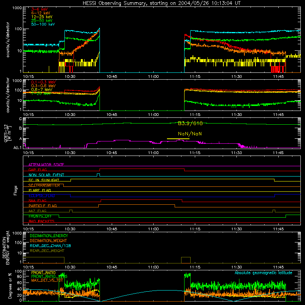Select the PARTICLE_FLAG label

(43, 205)
